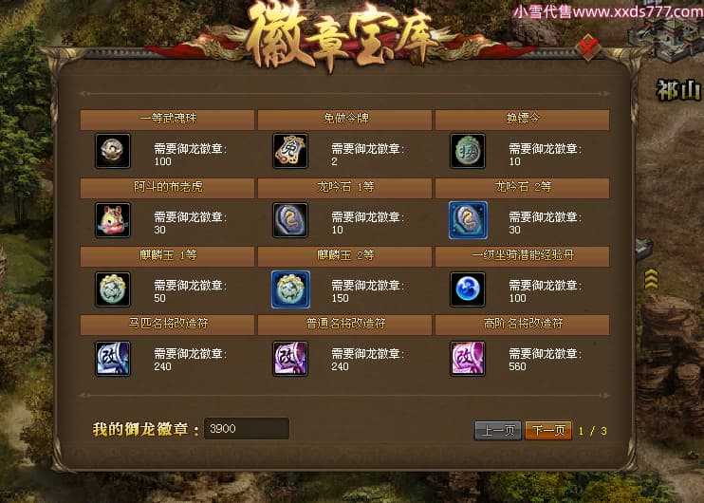Click the 上一页 previous page button
704x503 pixels.
tap(498, 431)
